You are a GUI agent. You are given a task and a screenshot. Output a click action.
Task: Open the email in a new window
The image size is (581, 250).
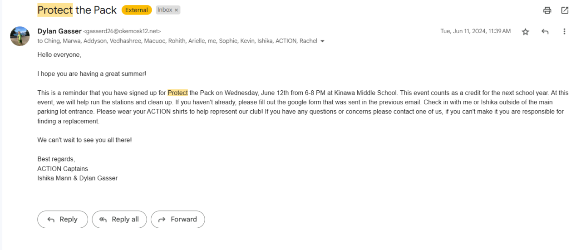(x=565, y=10)
